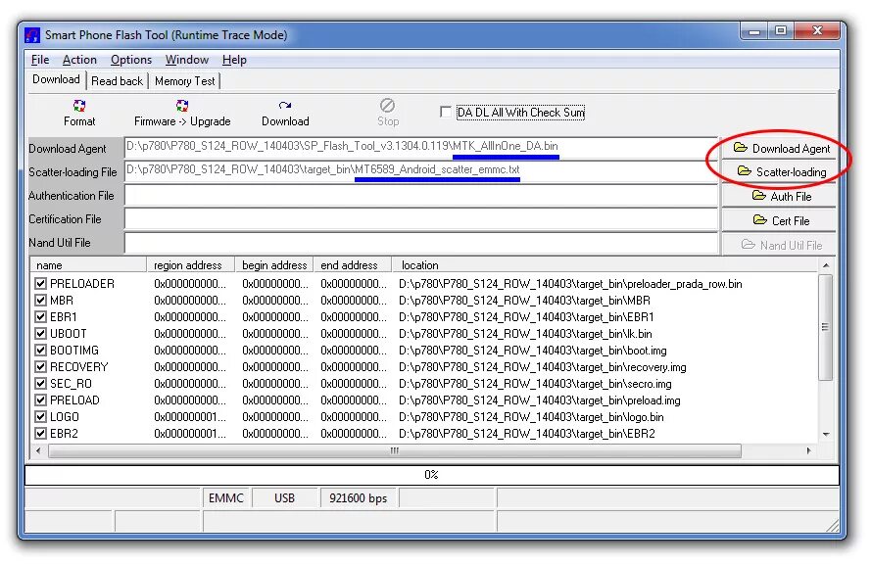The image size is (871, 565).
Task: Browse for a Scatter-loading file
Action: (x=781, y=172)
